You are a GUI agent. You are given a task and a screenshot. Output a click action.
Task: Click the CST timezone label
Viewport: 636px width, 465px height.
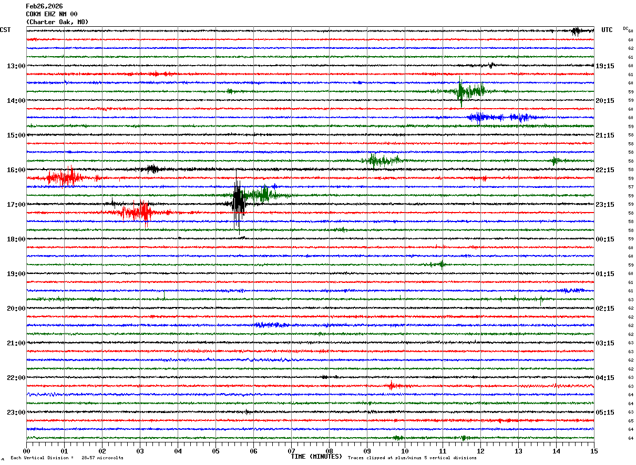(5, 30)
